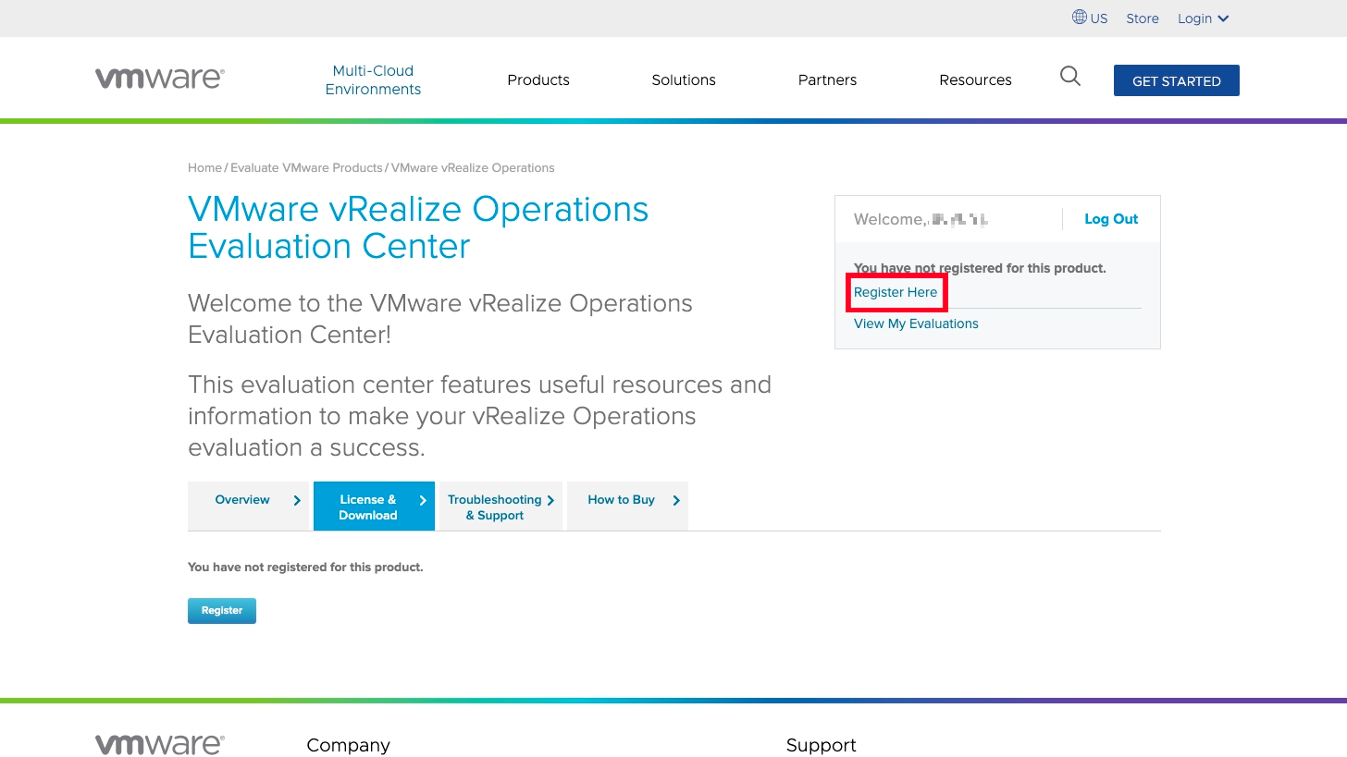The height and width of the screenshot is (757, 1347).
Task: Click the 'Support' footer heading
Action: (x=822, y=745)
